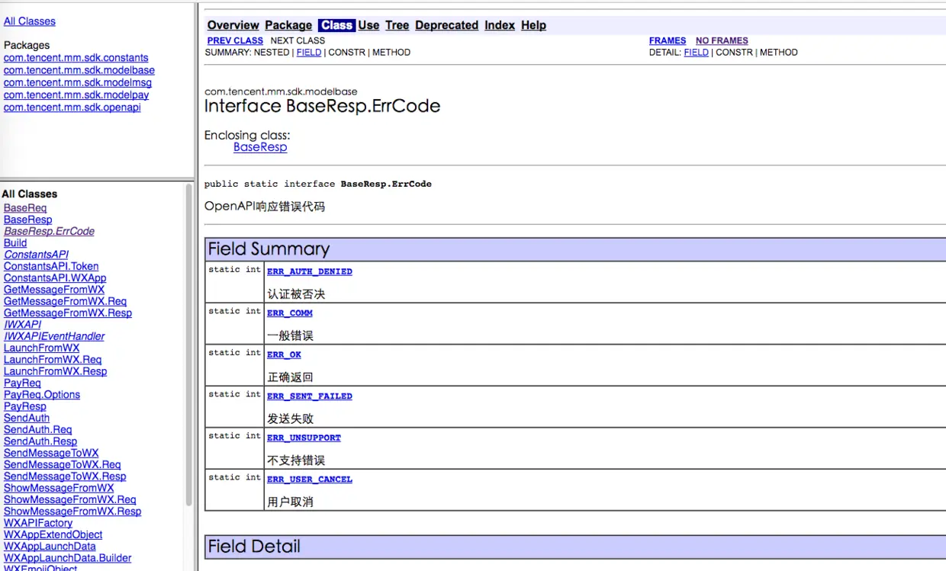Open the Help tab
The width and height of the screenshot is (946, 571).
pyautogui.click(x=533, y=25)
